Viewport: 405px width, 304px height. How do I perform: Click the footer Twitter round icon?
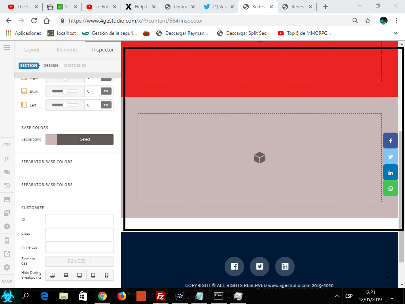259,266
